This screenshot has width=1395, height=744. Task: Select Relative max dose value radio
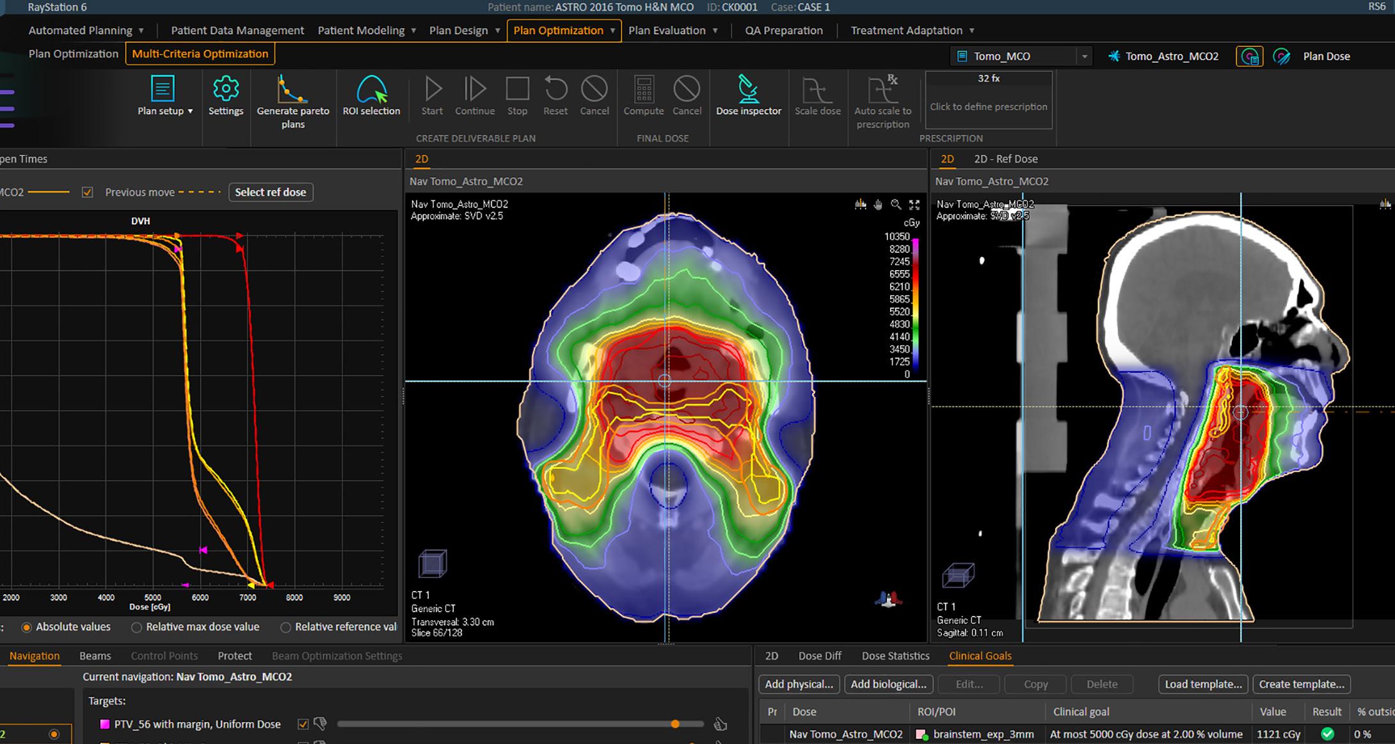point(136,627)
